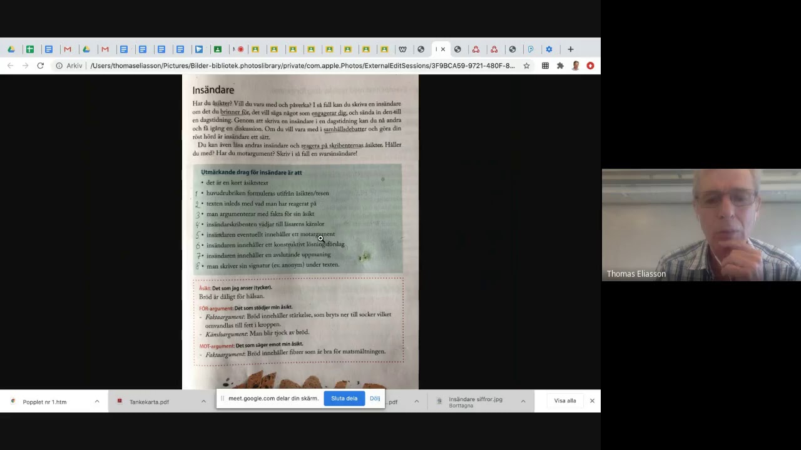Click Visa alla to show all downloads

(565, 401)
